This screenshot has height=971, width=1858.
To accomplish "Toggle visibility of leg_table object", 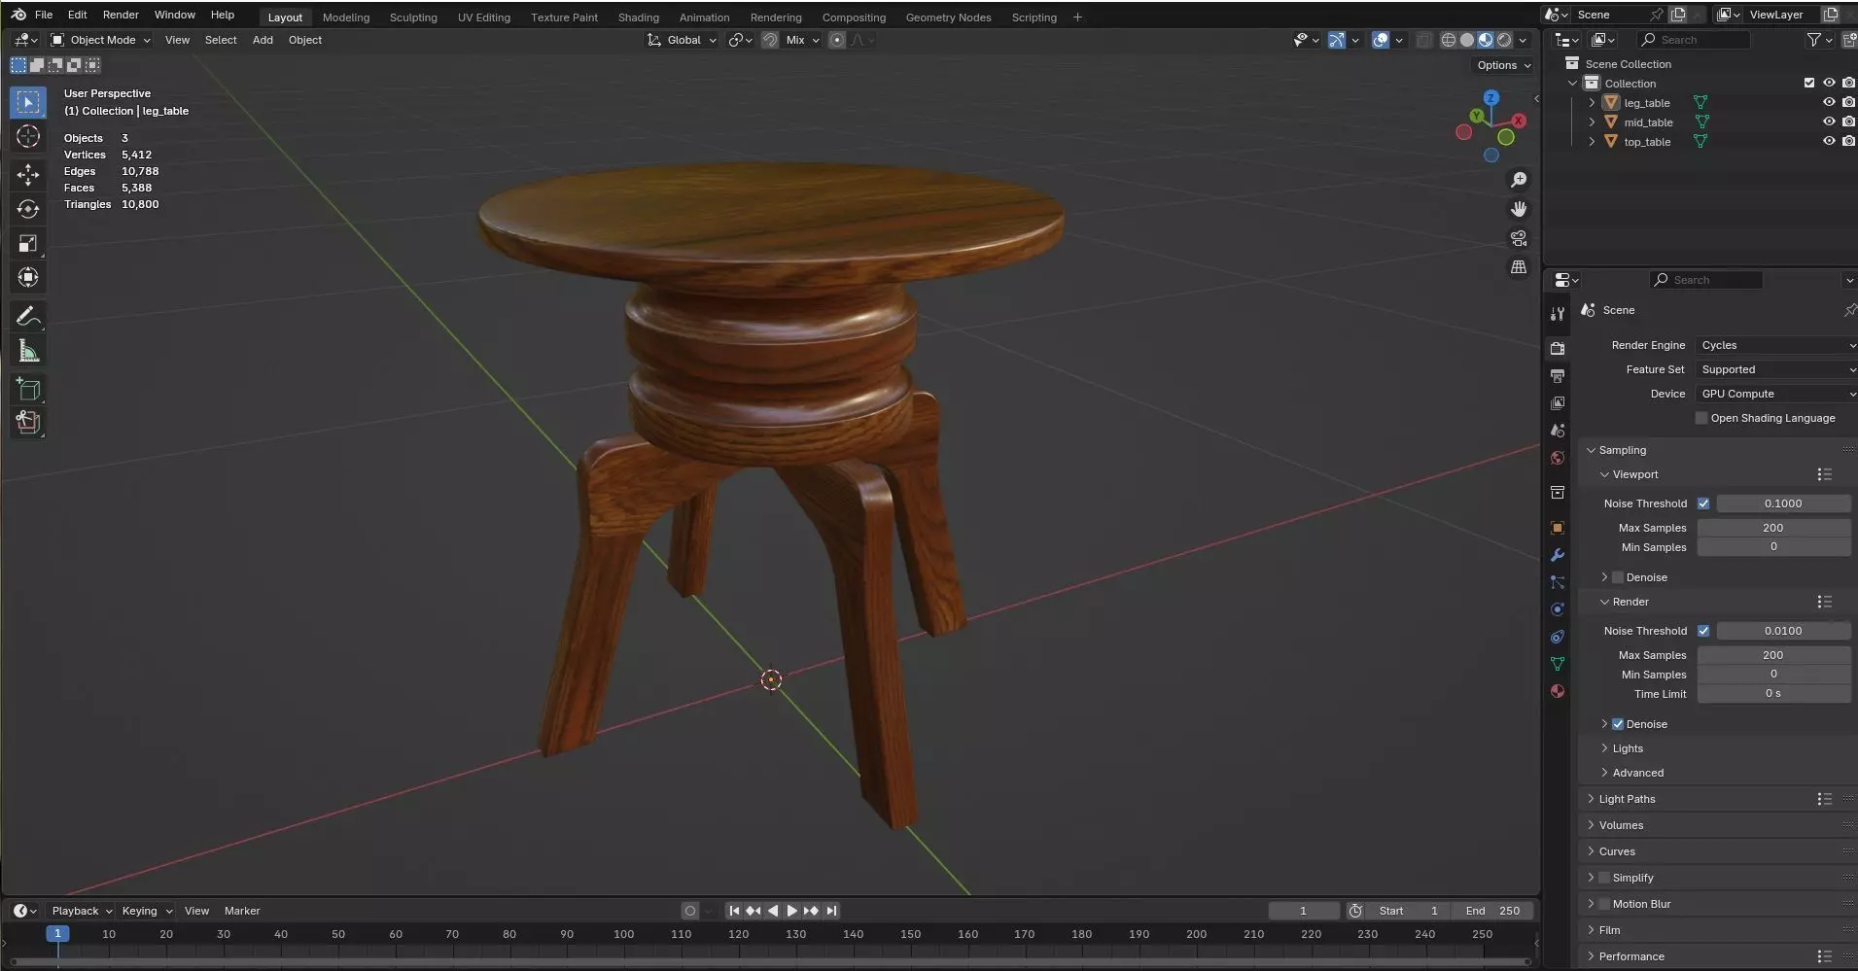I will click(x=1829, y=102).
